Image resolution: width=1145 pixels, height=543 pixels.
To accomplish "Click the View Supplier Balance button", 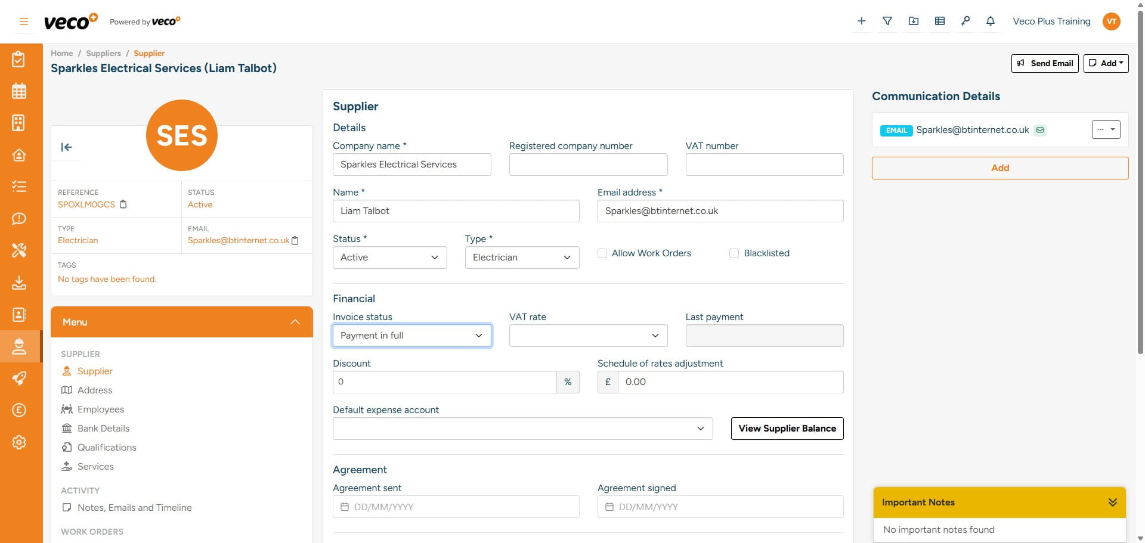I will click(787, 428).
